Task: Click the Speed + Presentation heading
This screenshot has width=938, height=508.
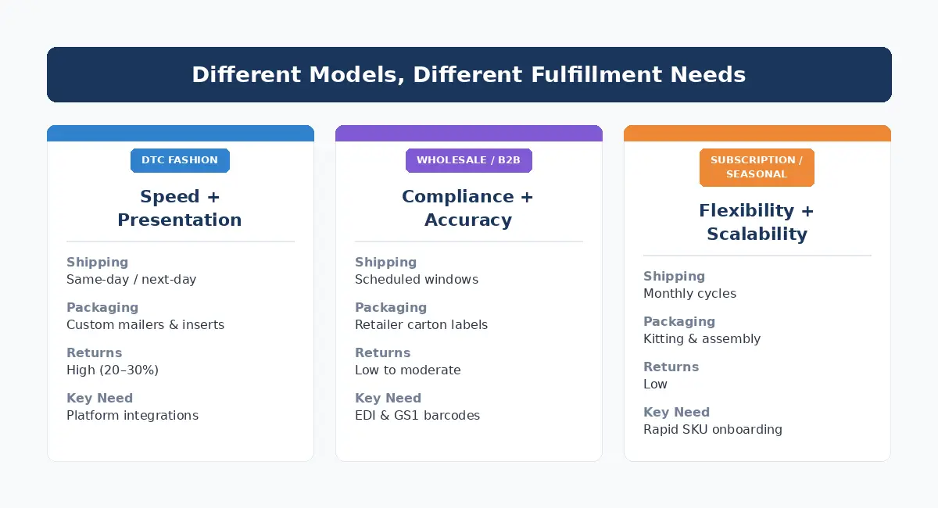Action: [x=180, y=208]
